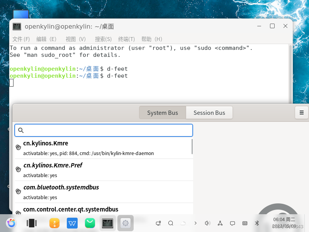The image size is (309, 232).
Task: Click the volume speaker icon in the taskbar
Action: click(x=207, y=223)
